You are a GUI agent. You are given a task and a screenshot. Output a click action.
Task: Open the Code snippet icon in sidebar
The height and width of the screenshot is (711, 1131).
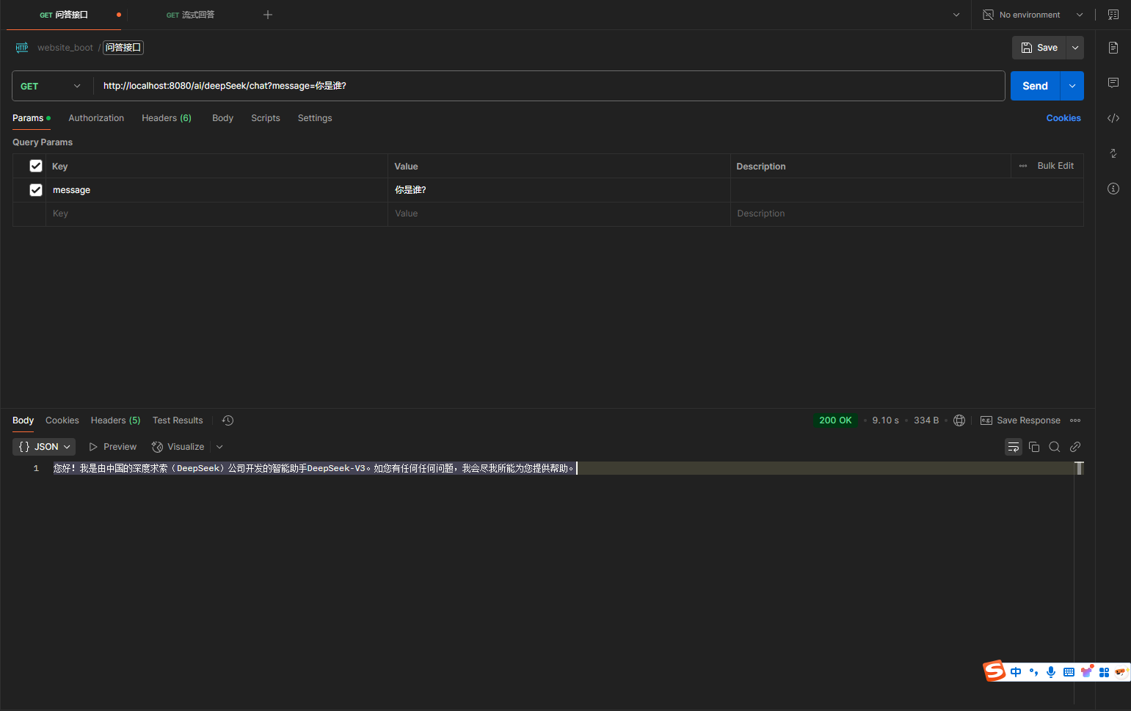(1113, 118)
